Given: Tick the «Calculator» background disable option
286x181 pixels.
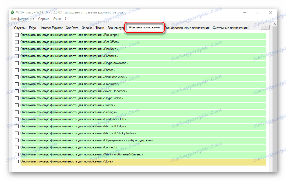Looking at the screenshot, I should click(x=17, y=84).
